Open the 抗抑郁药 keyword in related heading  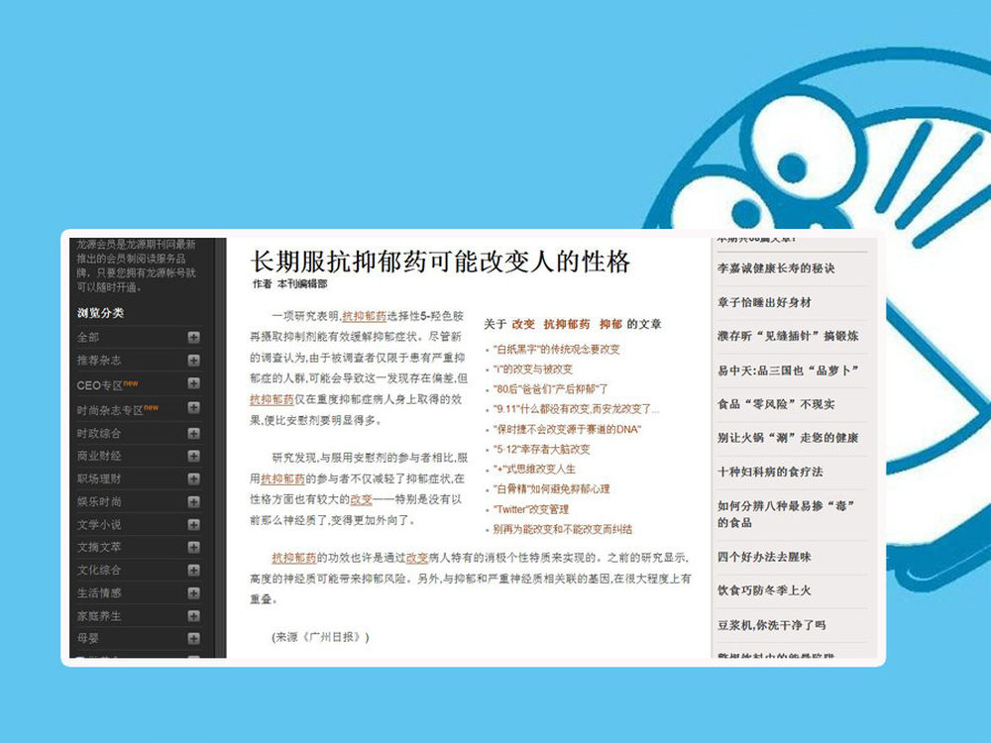[566, 324]
